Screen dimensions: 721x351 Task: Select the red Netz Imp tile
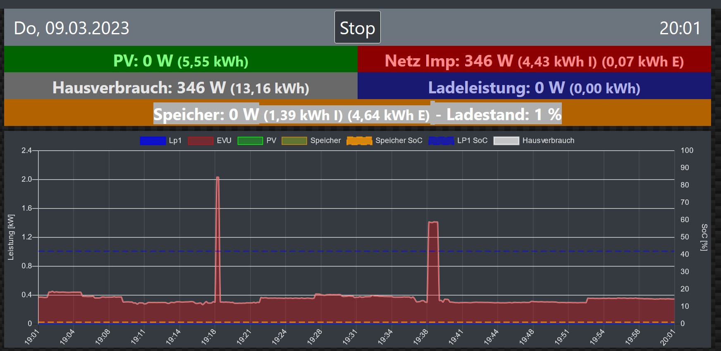534,61
